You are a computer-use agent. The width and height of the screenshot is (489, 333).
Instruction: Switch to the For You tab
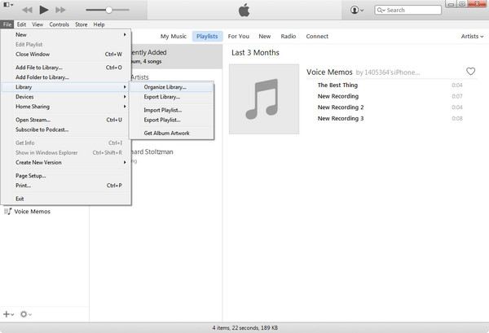click(x=239, y=37)
